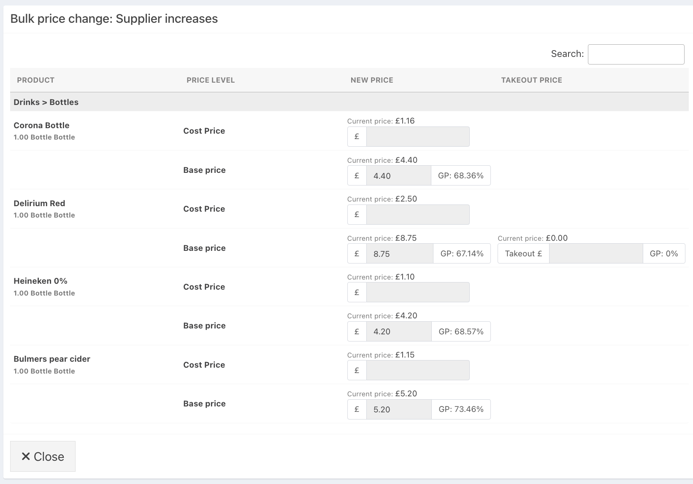Image resolution: width=693 pixels, height=484 pixels.
Task: Click Current price £1.16 text
Action: tap(381, 121)
